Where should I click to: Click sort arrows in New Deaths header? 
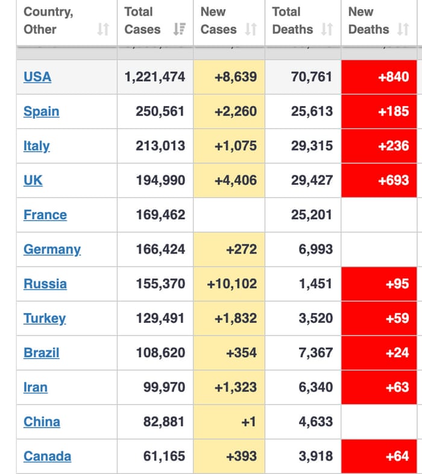tap(403, 29)
